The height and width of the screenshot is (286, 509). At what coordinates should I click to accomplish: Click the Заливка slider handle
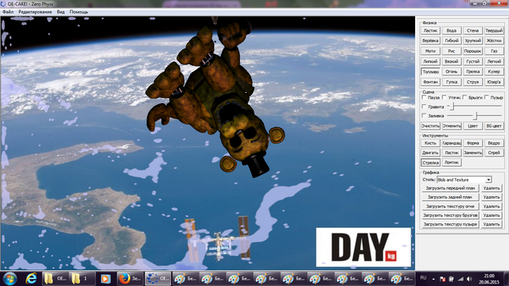click(476, 115)
